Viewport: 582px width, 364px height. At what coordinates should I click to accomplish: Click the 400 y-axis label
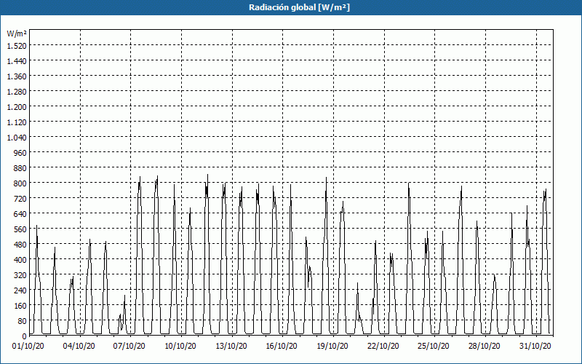pyautogui.click(x=20, y=260)
